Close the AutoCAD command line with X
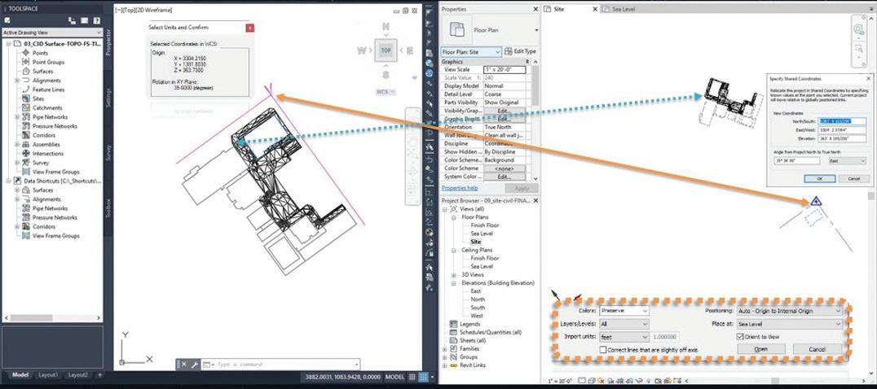 [184, 365]
